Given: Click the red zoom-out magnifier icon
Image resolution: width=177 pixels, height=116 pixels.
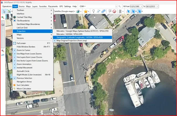Looking at the screenshot, I should click(3, 51).
